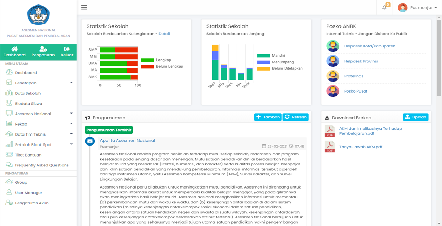Open the Asesmen Nasional menu
Screen dimensions: 442x226
(33, 114)
